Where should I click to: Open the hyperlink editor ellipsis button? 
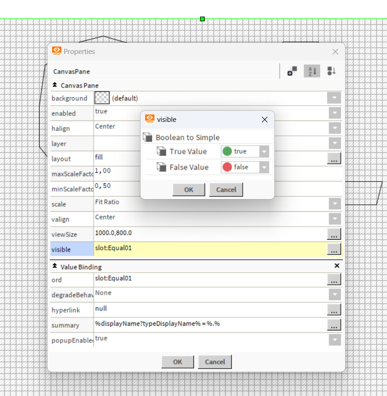coord(334,309)
